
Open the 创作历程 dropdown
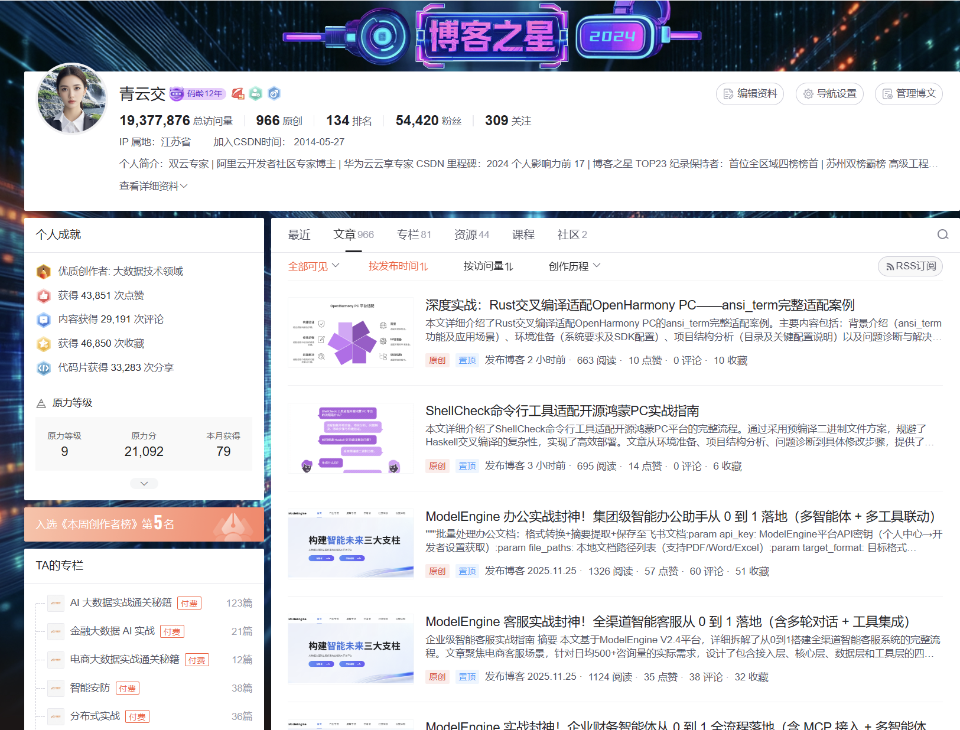(x=574, y=266)
